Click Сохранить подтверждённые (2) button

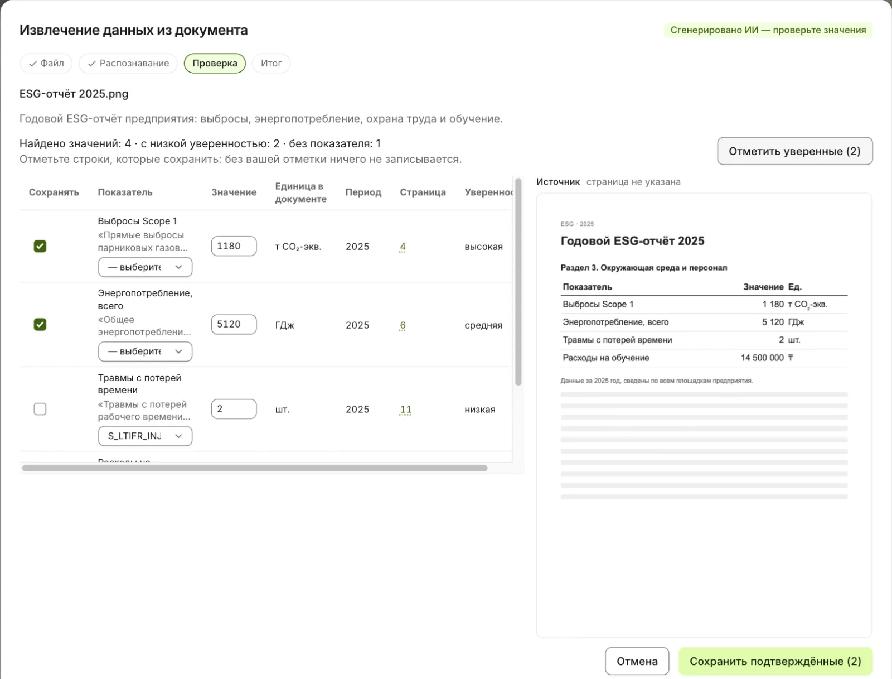tap(775, 661)
